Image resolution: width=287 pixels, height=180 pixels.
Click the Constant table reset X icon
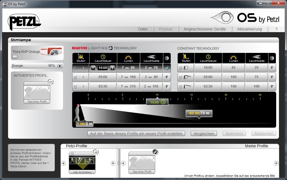point(272,58)
